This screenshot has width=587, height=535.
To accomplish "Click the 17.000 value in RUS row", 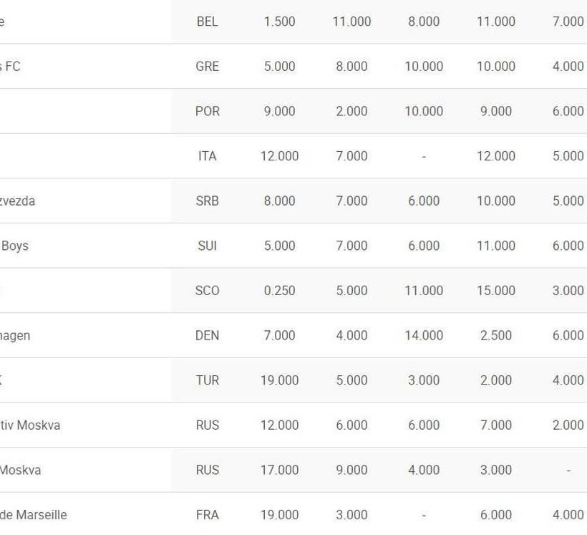I will (279, 470).
